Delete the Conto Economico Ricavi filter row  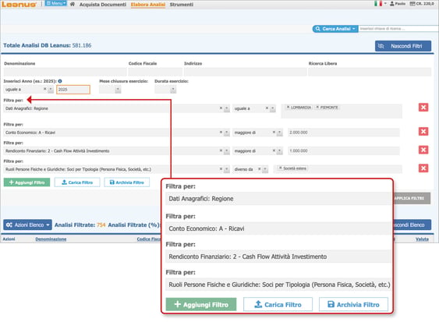423,131
